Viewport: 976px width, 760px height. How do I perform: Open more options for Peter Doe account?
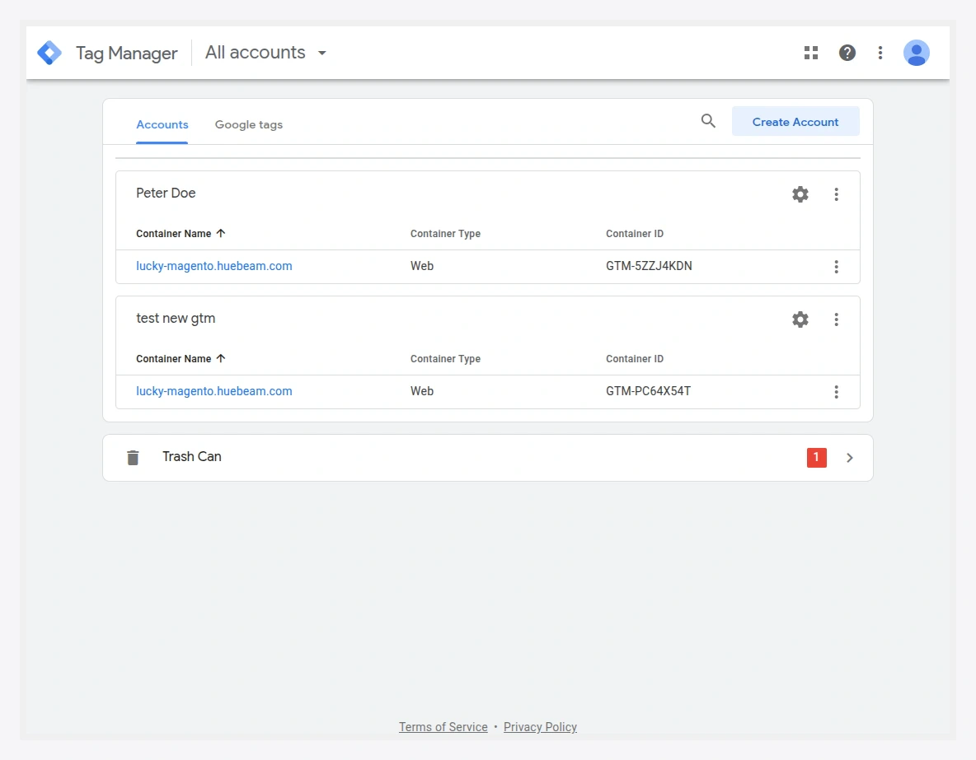[836, 194]
